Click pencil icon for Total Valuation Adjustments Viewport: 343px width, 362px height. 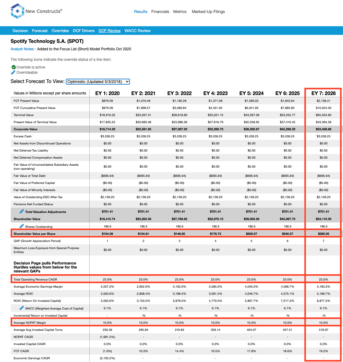click(x=22, y=211)
